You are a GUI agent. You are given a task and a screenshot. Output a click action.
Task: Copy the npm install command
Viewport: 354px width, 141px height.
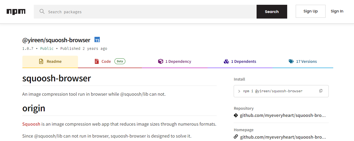[321, 91]
